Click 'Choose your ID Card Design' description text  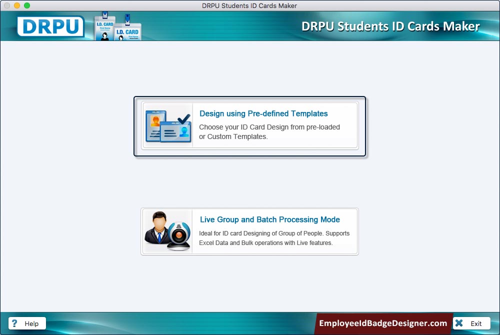pos(269,131)
